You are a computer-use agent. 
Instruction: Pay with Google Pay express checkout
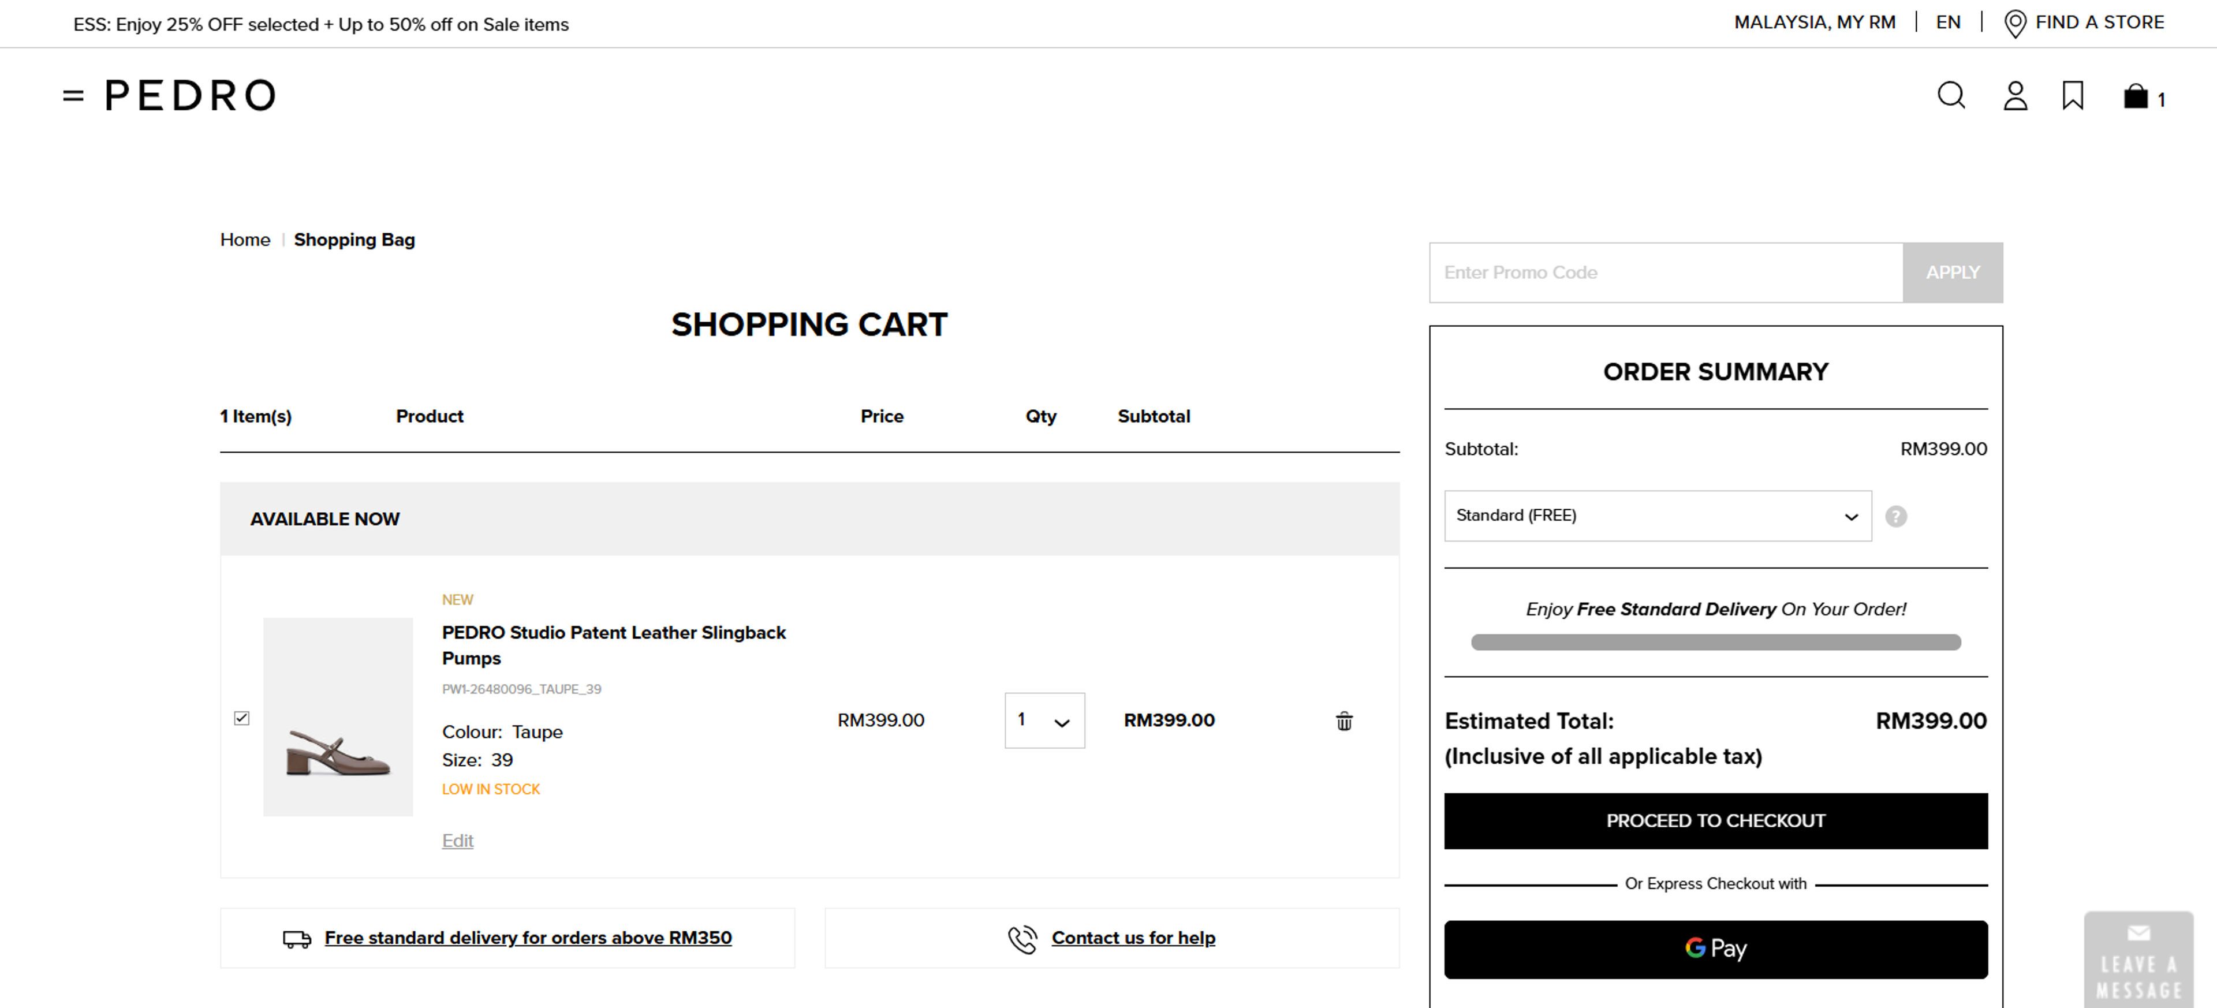[x=1715, y=949]
